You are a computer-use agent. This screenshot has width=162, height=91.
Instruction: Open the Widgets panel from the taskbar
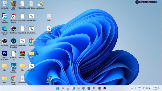[x=73, y=88]
